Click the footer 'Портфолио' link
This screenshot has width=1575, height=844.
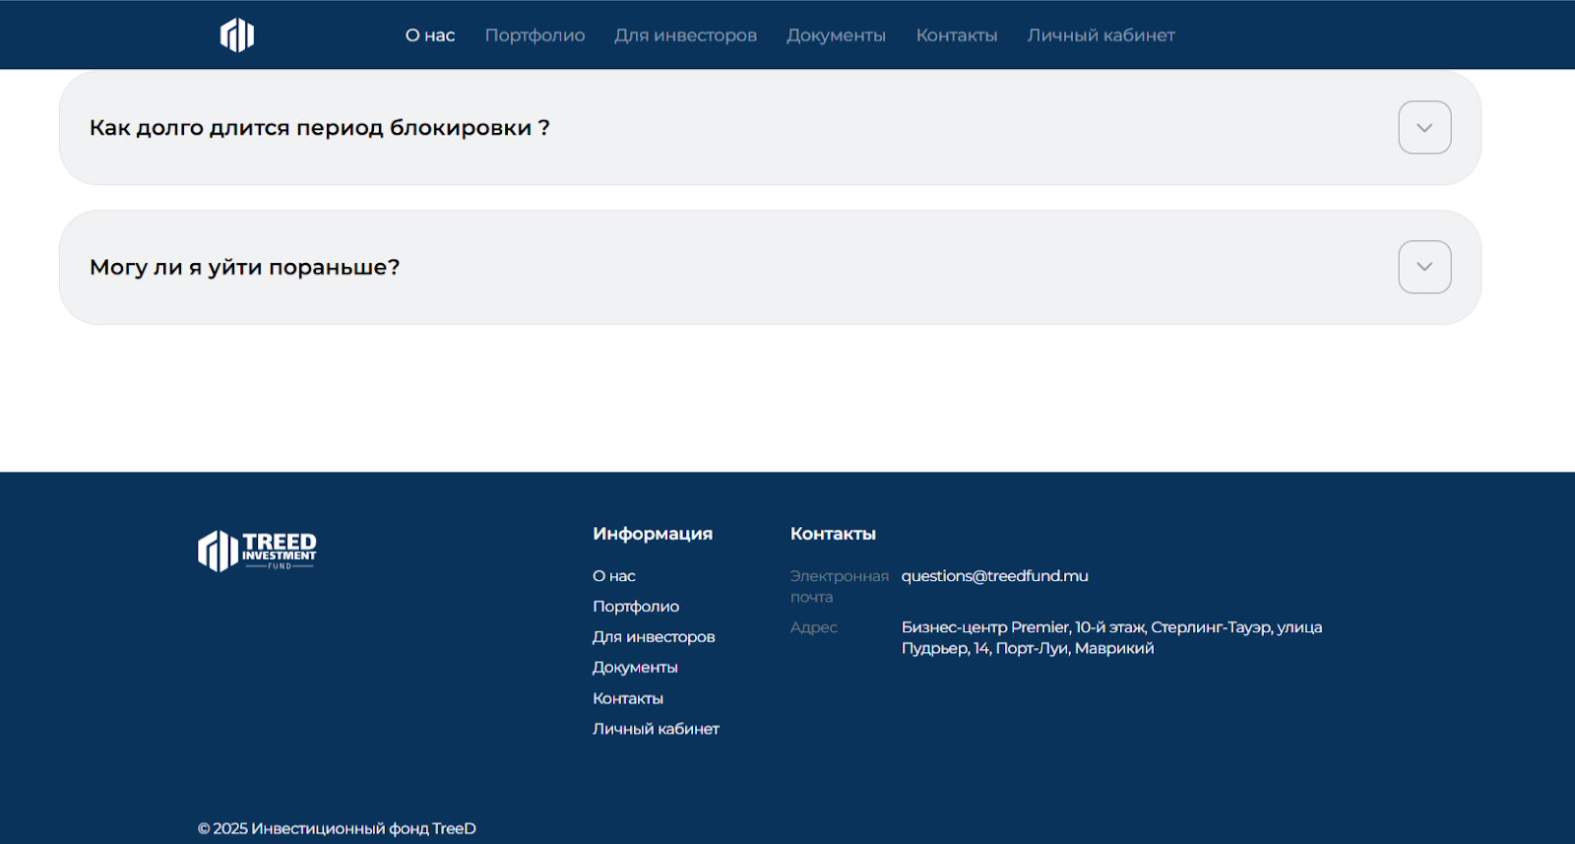click(635, 607)
